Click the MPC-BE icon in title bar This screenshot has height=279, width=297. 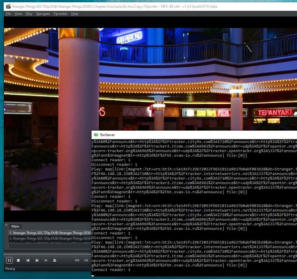(x=8, y=6)
